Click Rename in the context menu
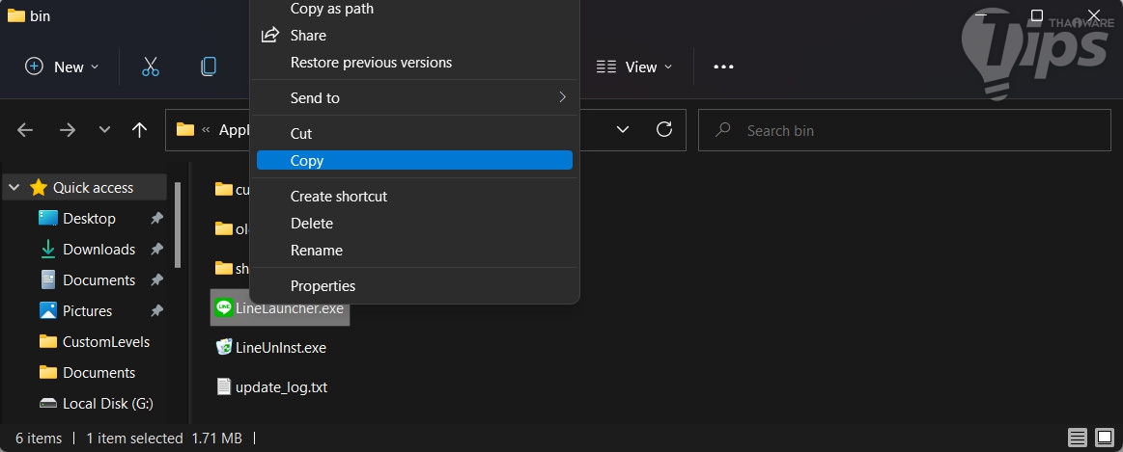 pos(317,251)
